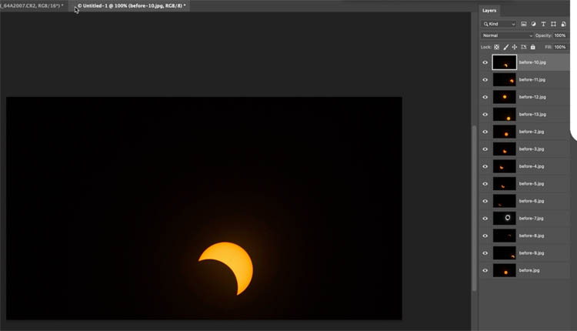Select layer named before-8.jpg

532,236
